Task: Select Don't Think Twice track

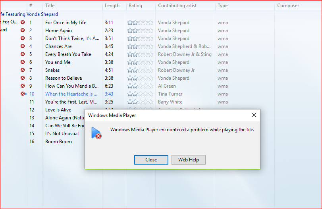Action: point(72,38)
